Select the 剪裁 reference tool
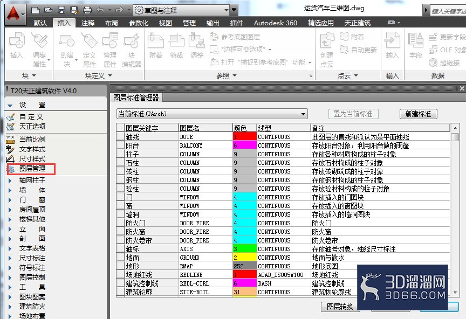This screenshot has width=466, height=319. coord(176,46)
